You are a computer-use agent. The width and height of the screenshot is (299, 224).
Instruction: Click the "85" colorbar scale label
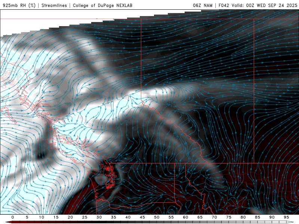(x=258, y=217)
